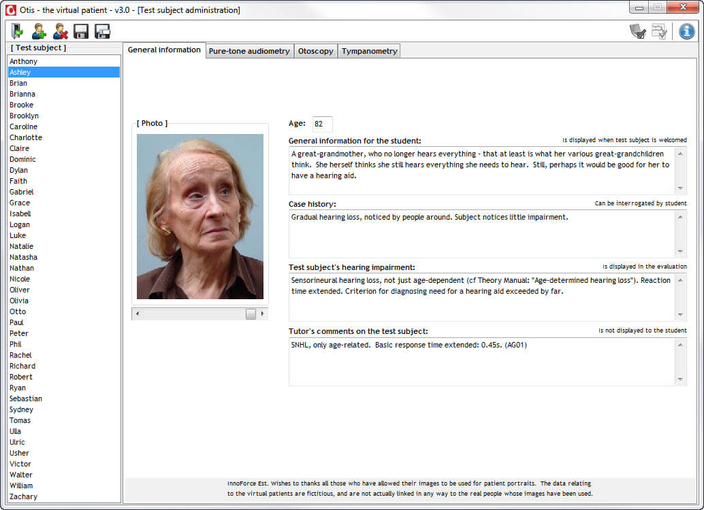The image size is (704, 510).
Task: Click the down arrow in the hearing impairment scrollbar
Action: [x=680, y=314]
